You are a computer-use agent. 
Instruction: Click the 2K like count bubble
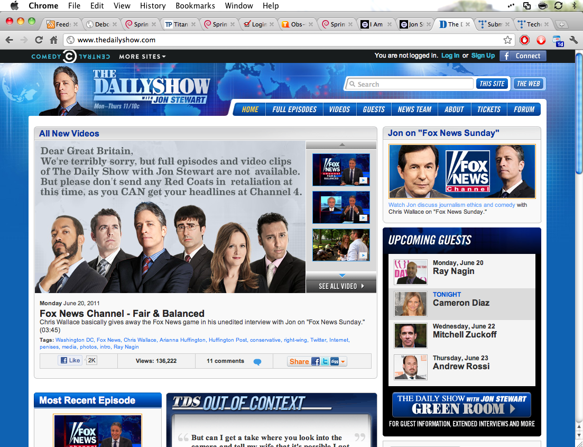(x=91, y=360)
